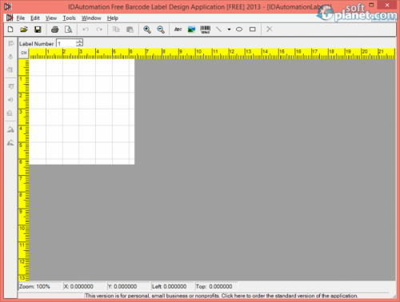Zoom in on the label

(x=147, y=30)
